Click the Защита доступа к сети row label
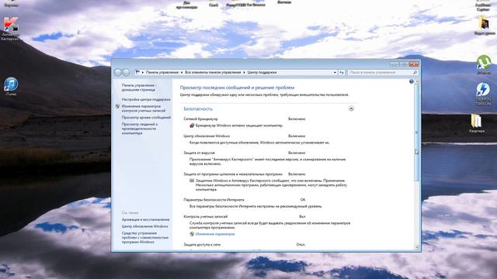The image size is (497, 279). pos(202,245)
